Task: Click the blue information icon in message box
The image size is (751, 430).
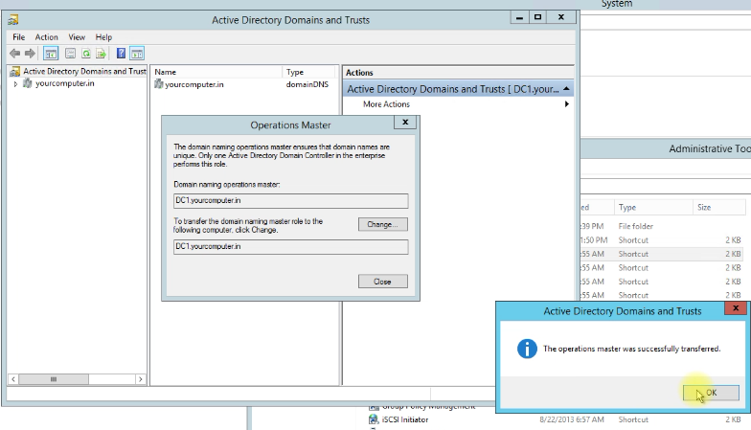Action: (x=527, y=349)
